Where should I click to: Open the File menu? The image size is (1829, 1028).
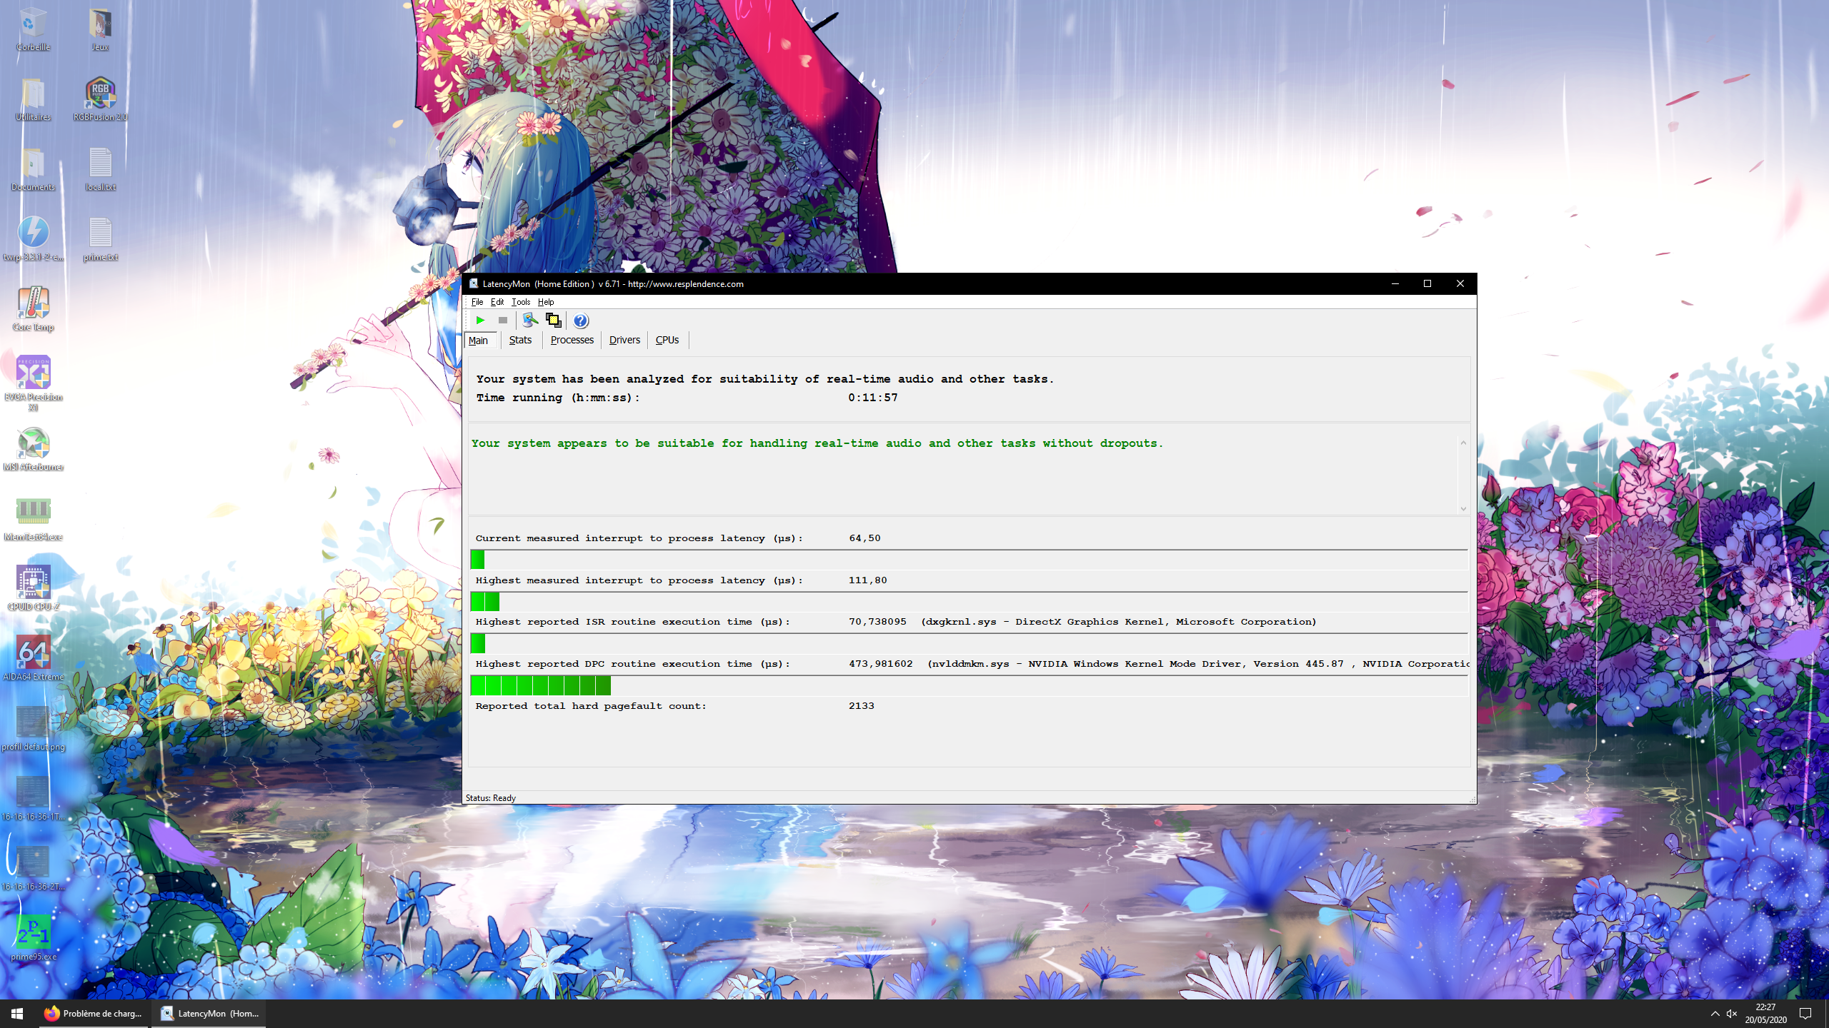click(477, 302)
